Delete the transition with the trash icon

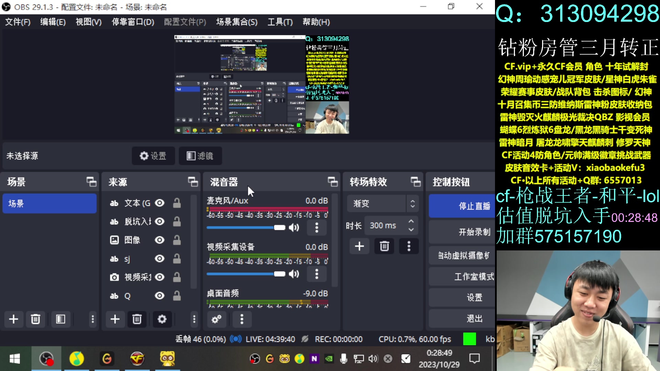(x=384, y=246)
